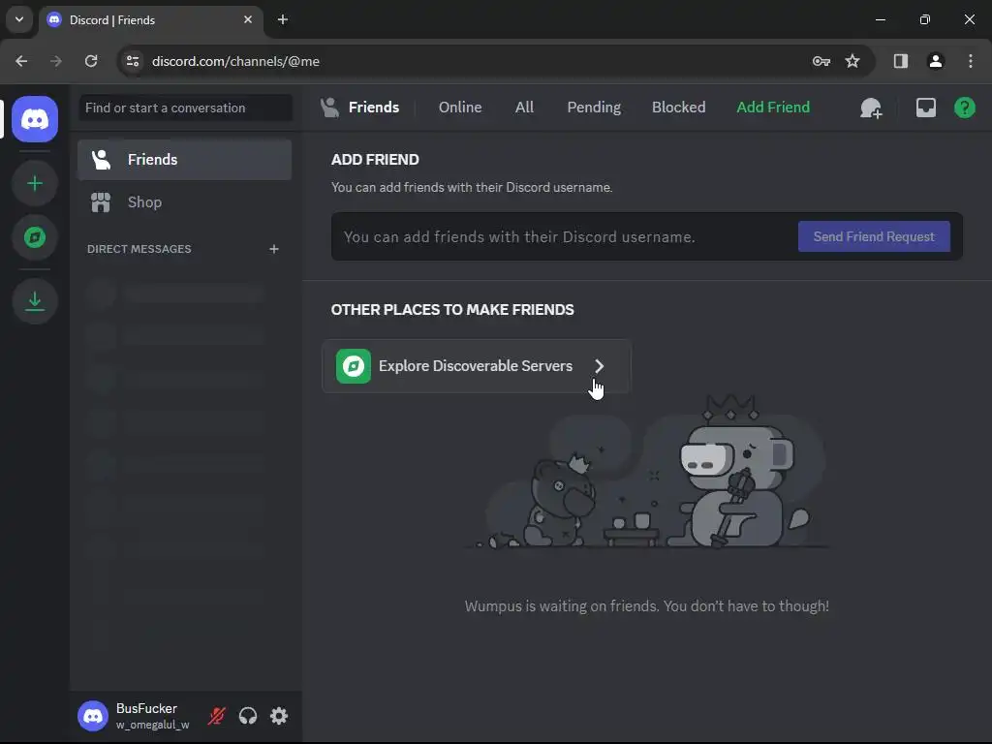992x744 pixels.
Task: Open the Explore Discoverable Servers compass icon in the sidebar
Action: coord(35,237)
